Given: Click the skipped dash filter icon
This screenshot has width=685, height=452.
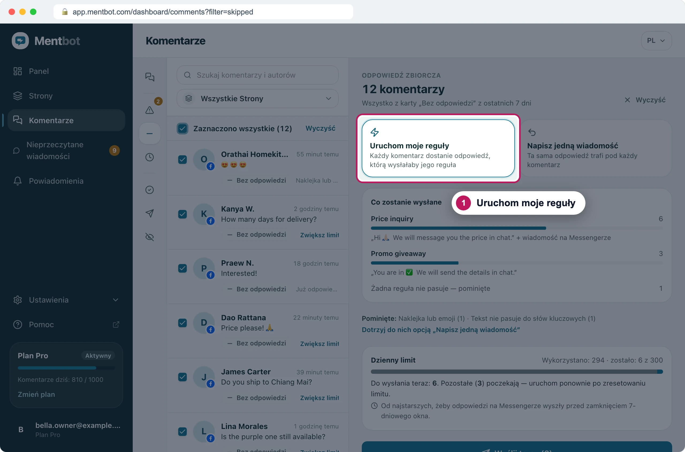Looking at the screenshot, I should click(150, 133).
